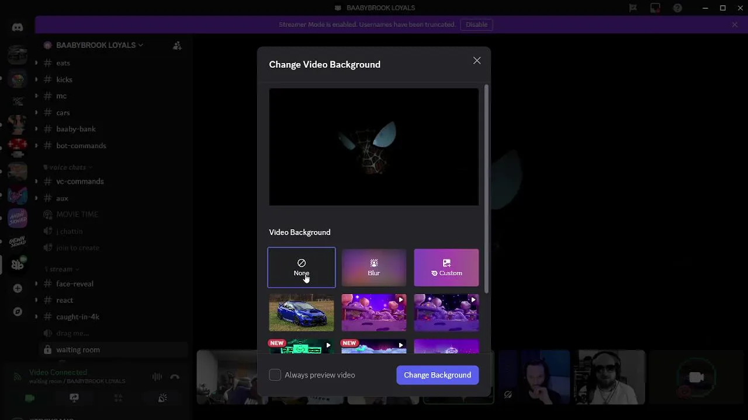Open Discord home direct messages

tap(18, 27)
